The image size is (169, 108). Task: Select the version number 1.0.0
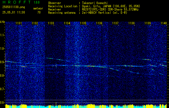pyautogui.click(x=37, y=2)
